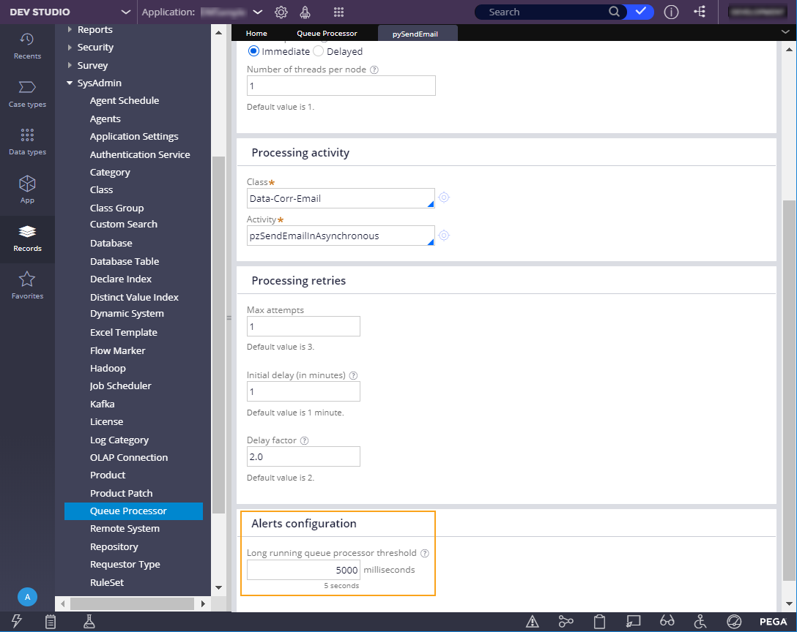The image size is (797, 632).
Task: Select the Delayed radio option
Action: [x=318, y=51]
